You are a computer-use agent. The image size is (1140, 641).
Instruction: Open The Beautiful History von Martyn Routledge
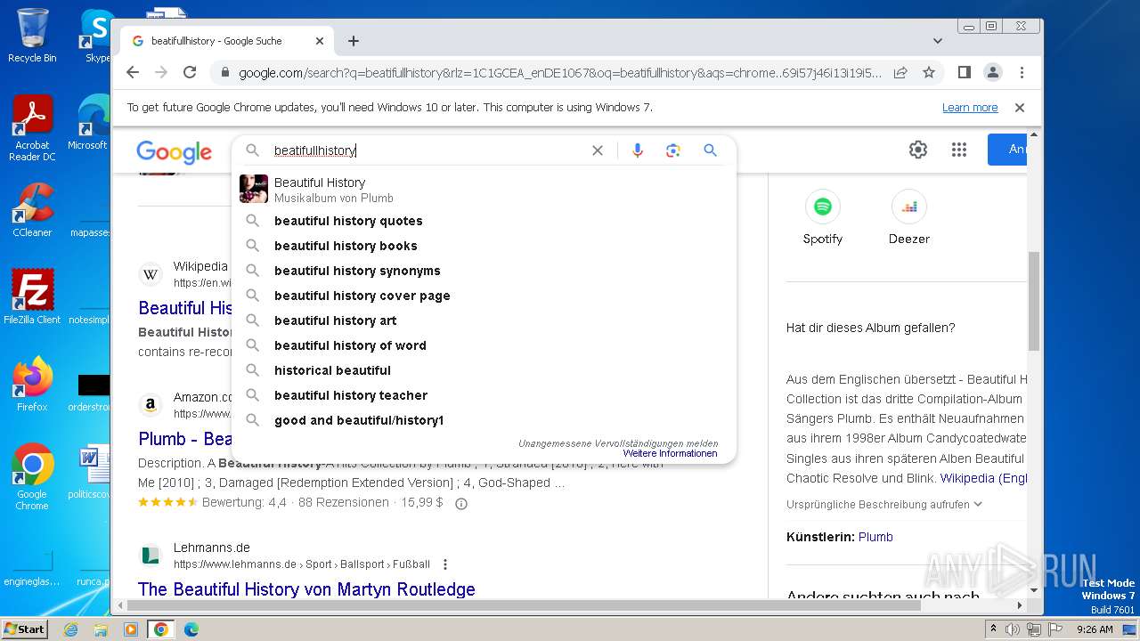(x=306, y=589)
